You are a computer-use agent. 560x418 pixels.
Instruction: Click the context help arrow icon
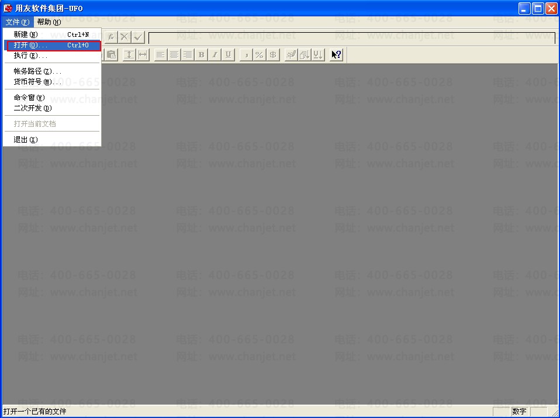(336, 55)
